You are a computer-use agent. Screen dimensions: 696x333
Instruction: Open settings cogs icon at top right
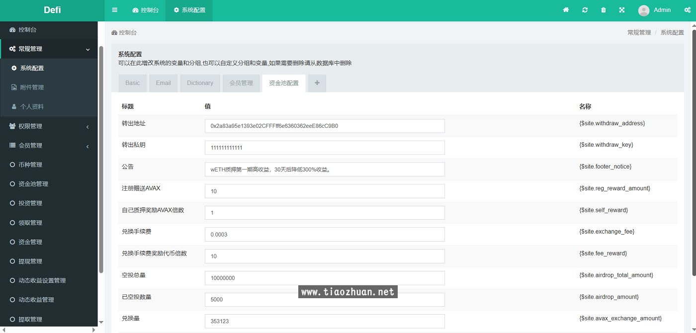(x=687, y=10)
